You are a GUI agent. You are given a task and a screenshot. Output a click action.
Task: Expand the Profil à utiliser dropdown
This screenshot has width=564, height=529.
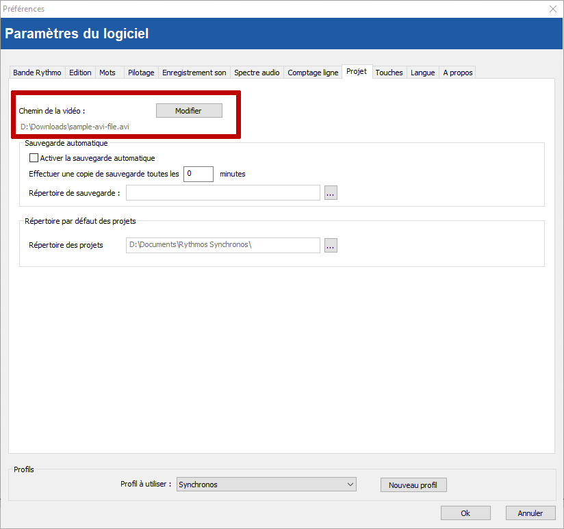click(x=266, y=485)
